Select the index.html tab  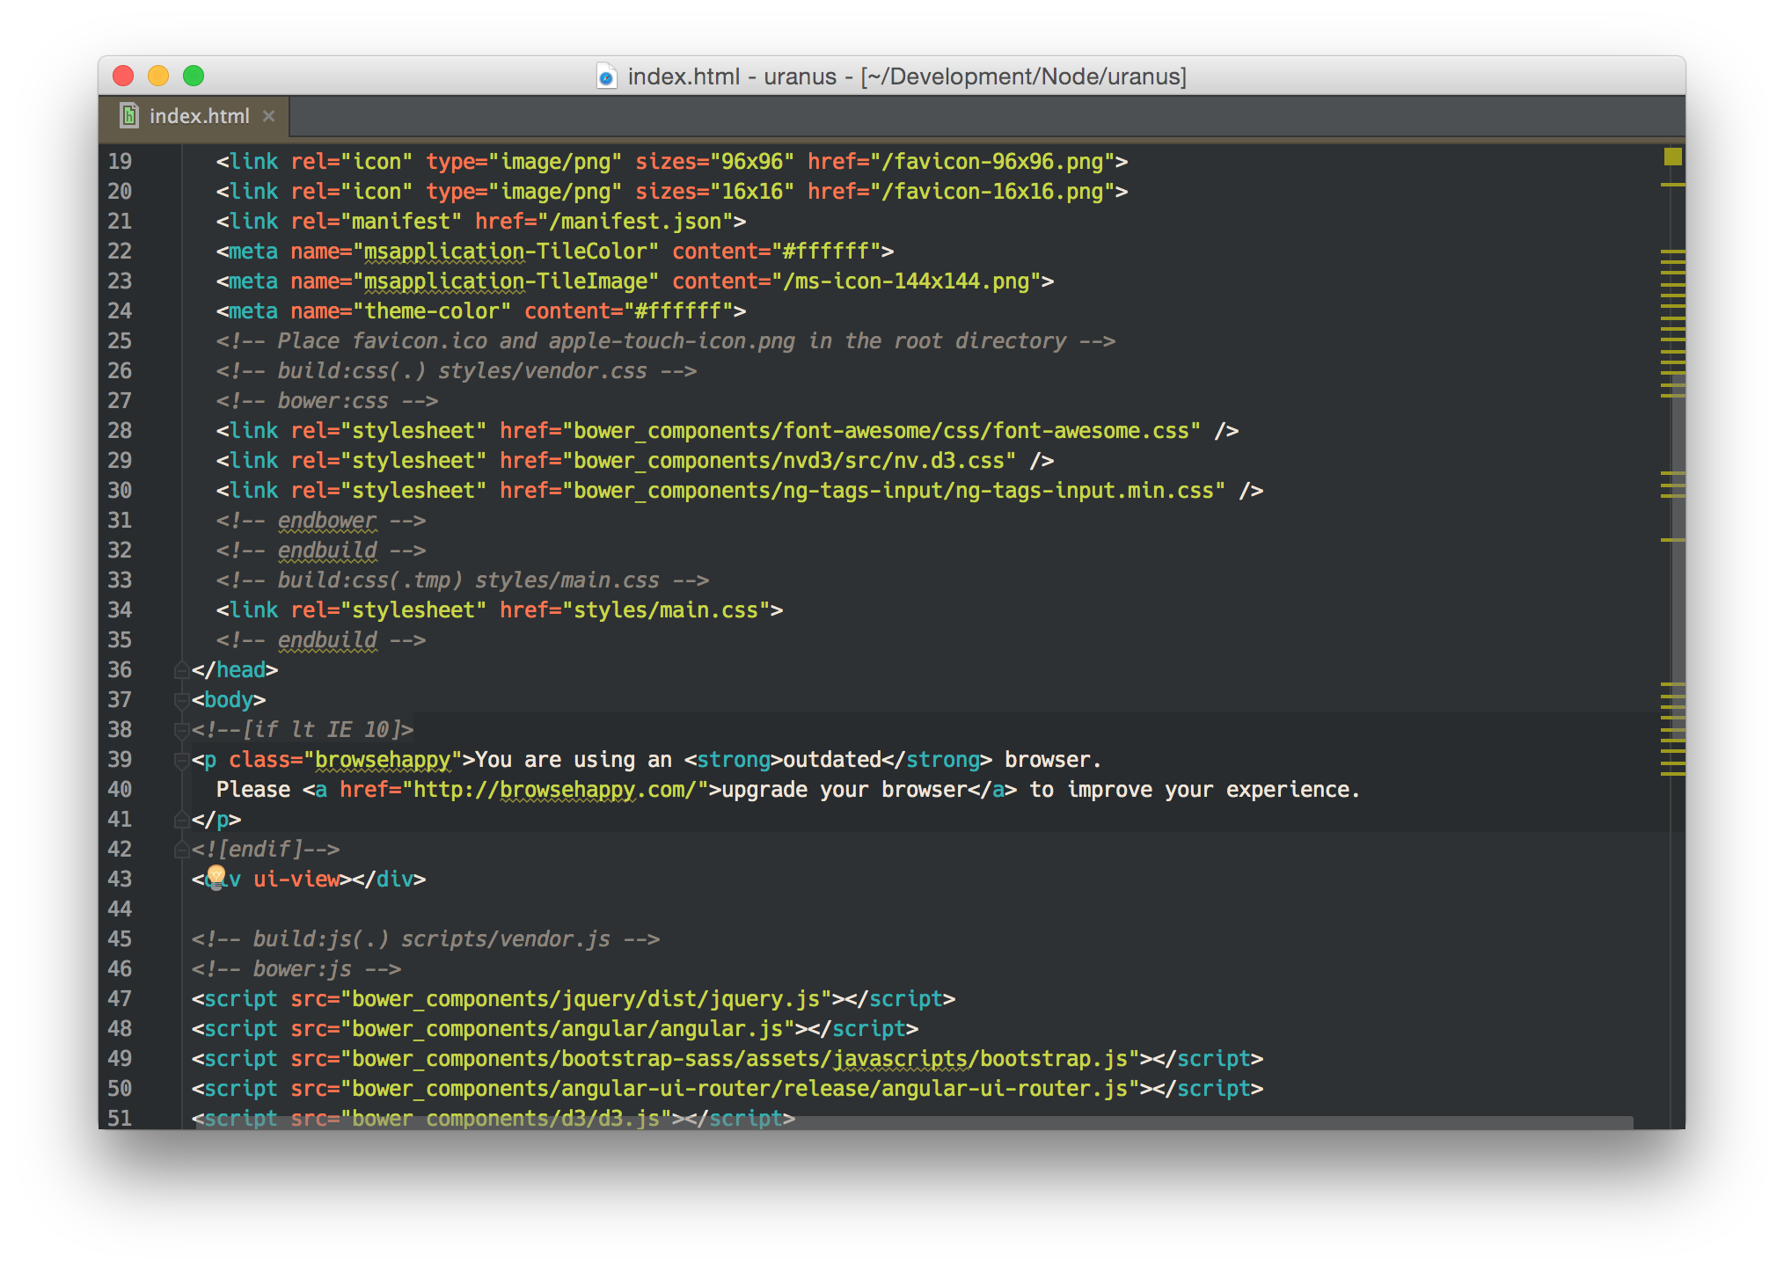point(199,116)
